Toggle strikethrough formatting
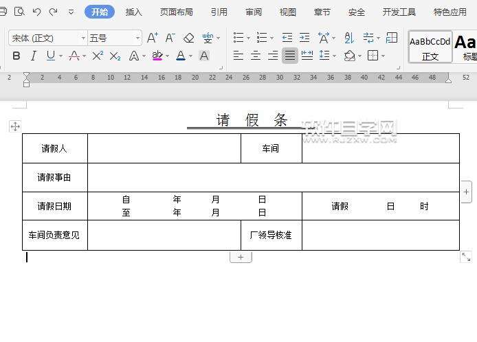 point(74,56)
